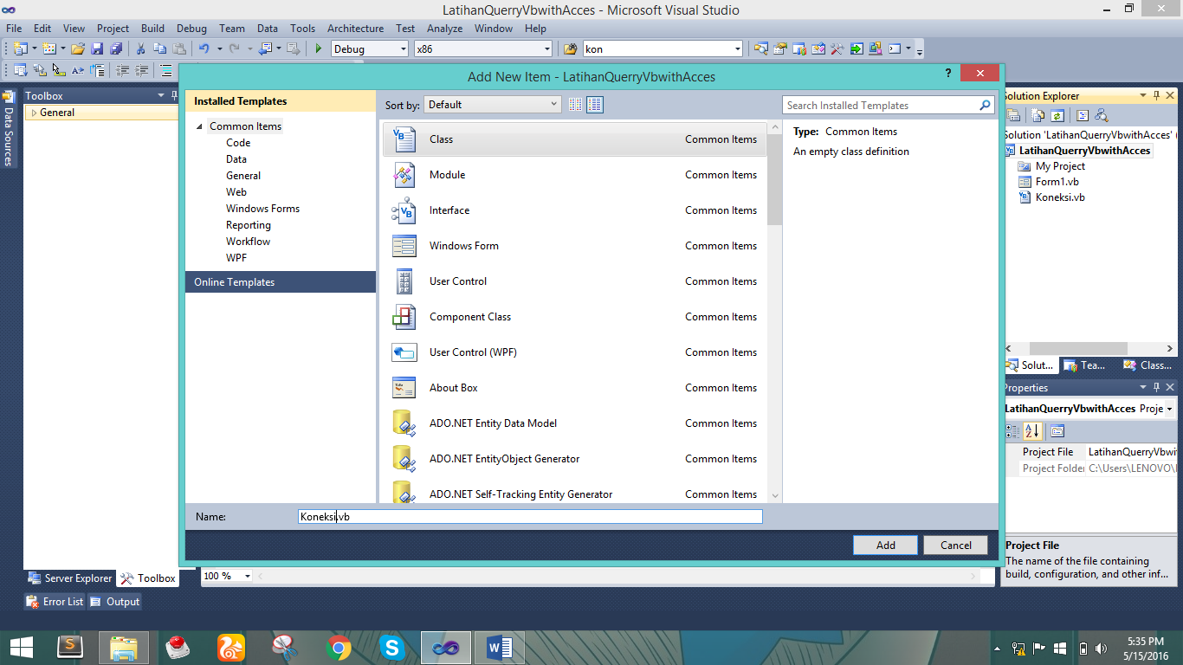Select the User Control template icon

click(404, 281)
